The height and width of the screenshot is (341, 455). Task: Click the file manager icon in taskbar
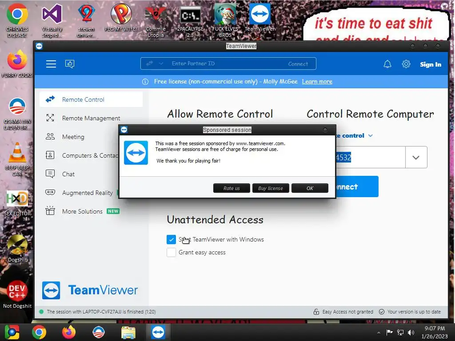128,332
